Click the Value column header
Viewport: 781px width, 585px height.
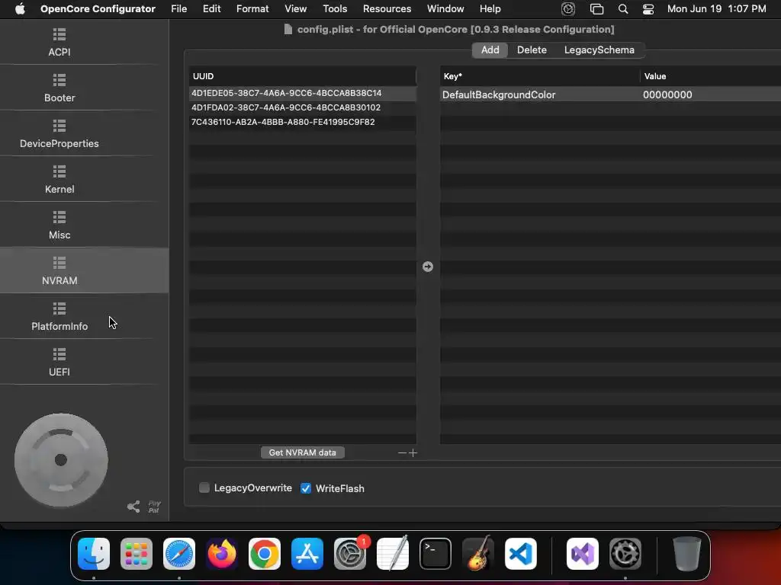(x=711, y=76)
